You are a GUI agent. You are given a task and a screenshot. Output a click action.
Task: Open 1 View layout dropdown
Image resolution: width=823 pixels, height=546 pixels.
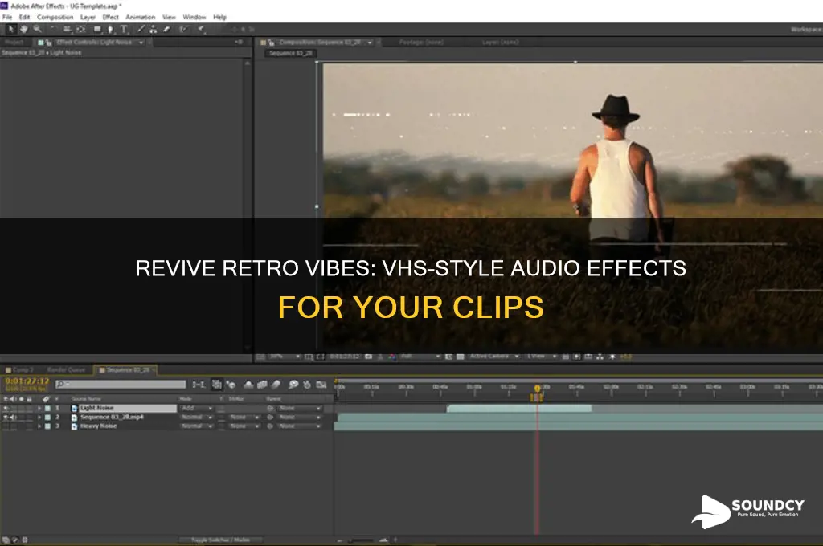541,357
